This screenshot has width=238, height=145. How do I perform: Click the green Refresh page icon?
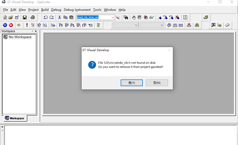(x=185, y=17)
